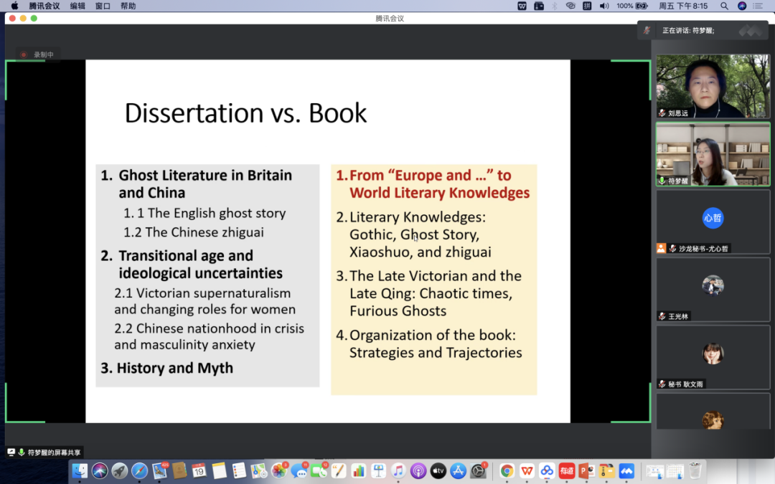Viewport: 775px width, 484px height.
Task: Click the Safari compass icon in Dock
Action: tap(140, 471)
